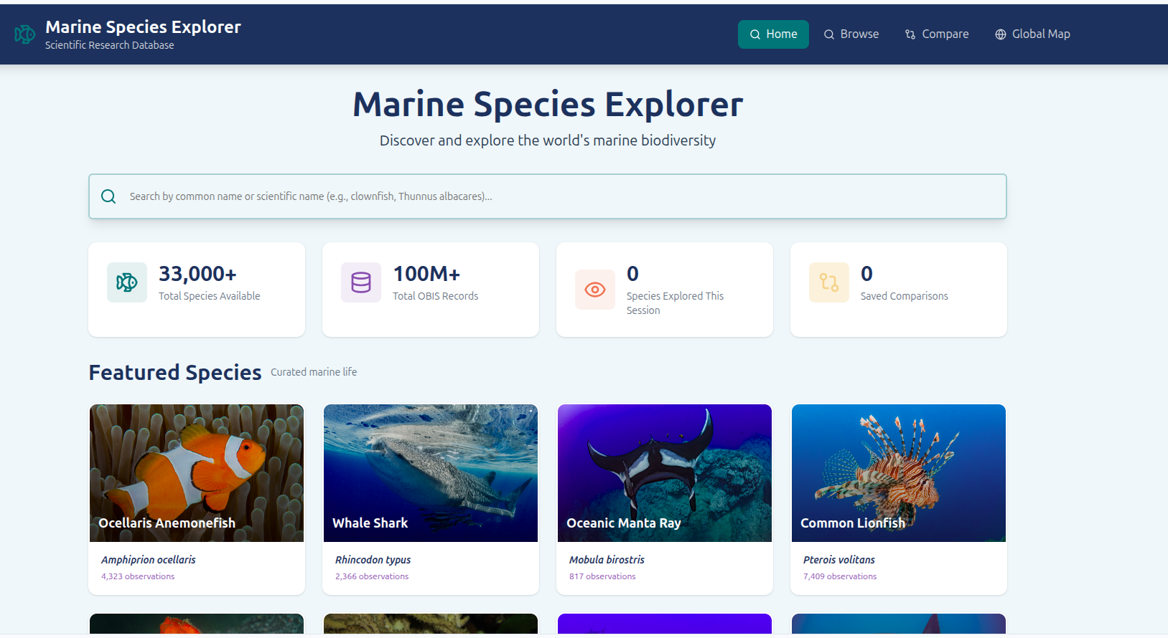Viewport: 1168px width, 638px height.
Task: Focus the species name search field
Action: pos(548,196)
